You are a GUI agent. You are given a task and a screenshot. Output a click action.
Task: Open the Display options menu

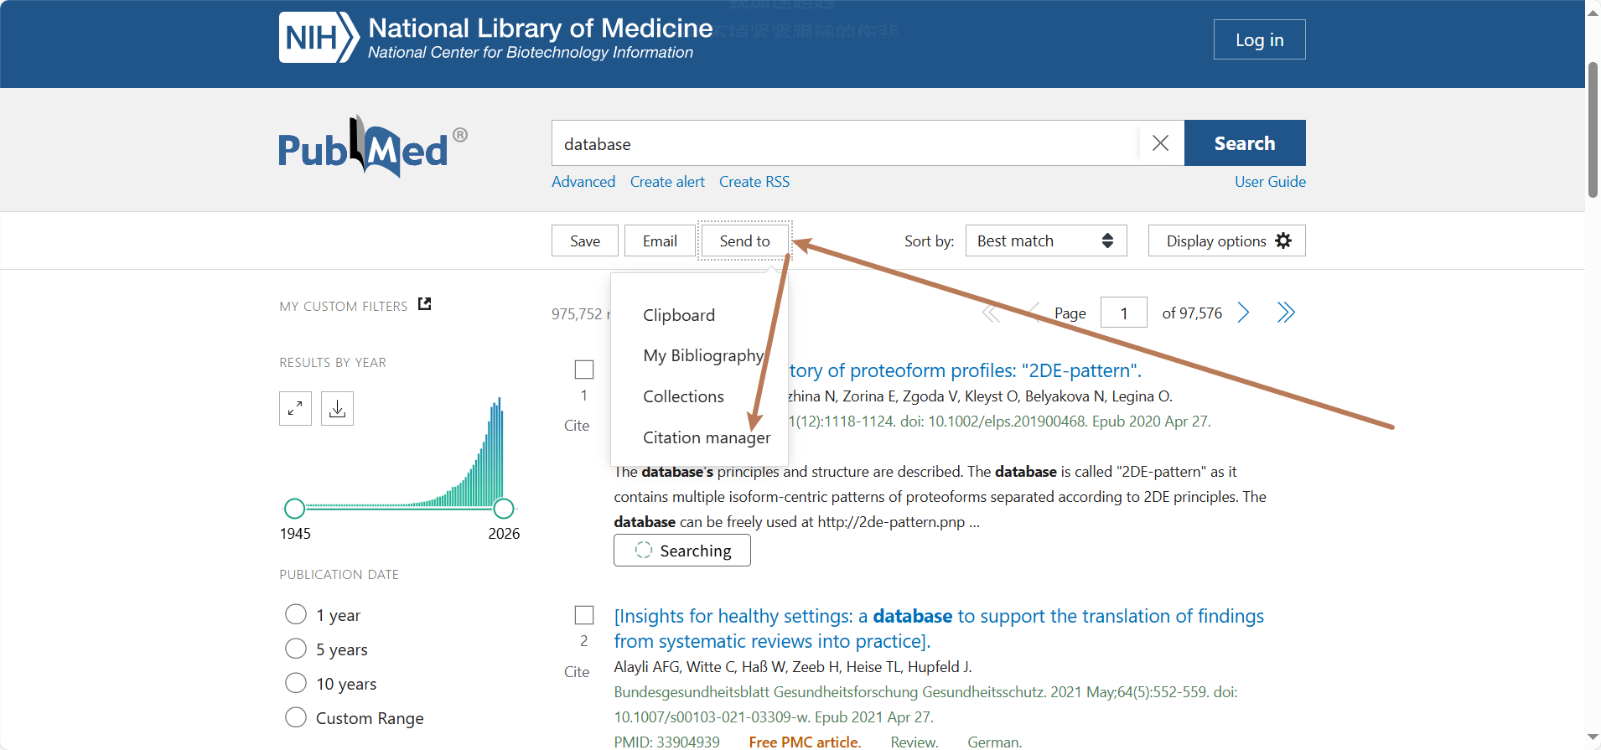(x=1226, y=241)
